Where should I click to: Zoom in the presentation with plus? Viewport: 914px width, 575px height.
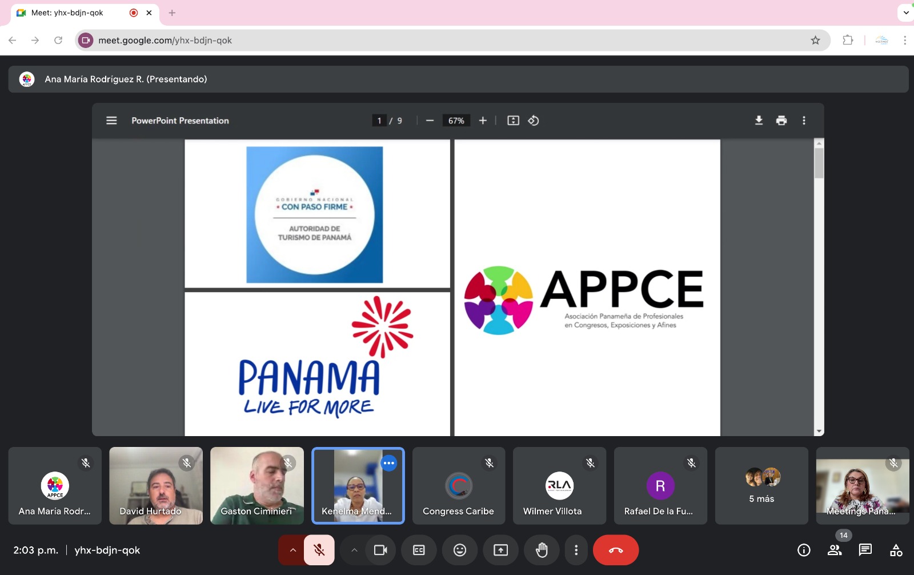tap(483, 121)
